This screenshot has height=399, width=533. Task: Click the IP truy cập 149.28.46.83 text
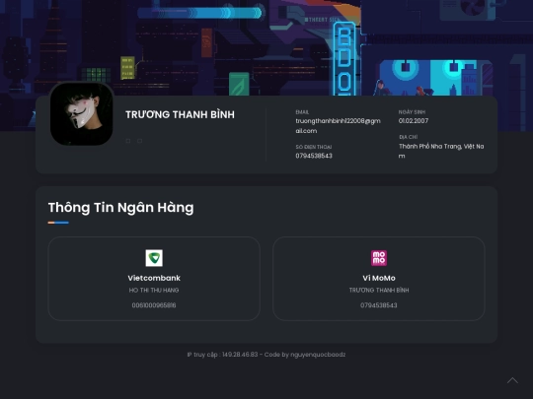pyautogui.click(x=222, y=355)
